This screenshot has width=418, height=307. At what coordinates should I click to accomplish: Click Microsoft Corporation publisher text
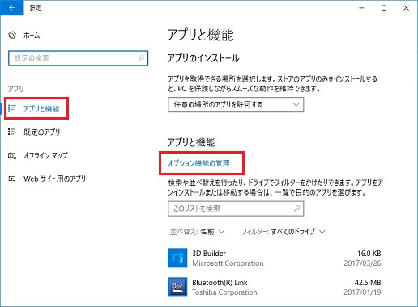tap(228, 263)
